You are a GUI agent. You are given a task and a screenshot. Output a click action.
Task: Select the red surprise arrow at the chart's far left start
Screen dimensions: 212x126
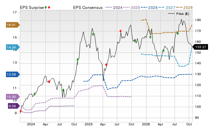[21, 111]
